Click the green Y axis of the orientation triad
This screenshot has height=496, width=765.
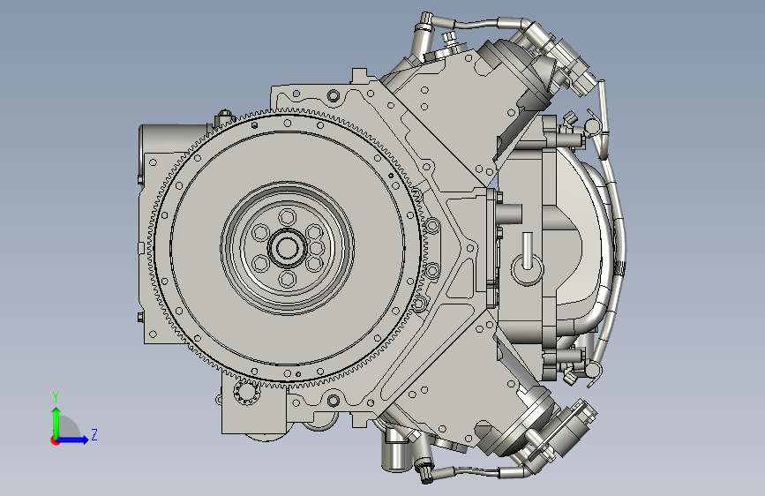tap(56, 422)
